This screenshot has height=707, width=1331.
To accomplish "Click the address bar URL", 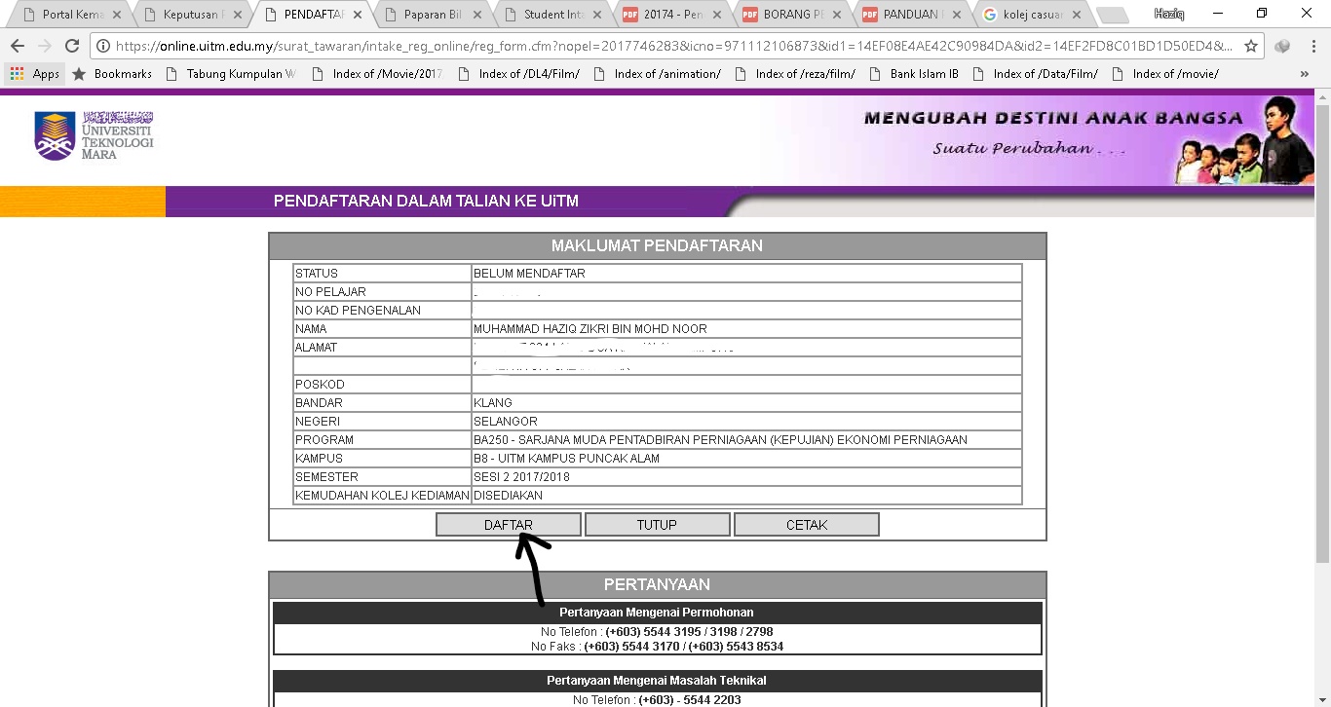I will (672, 46).
